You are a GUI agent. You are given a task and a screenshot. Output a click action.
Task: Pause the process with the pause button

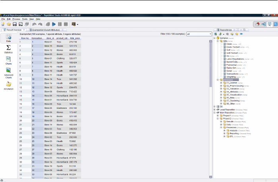pos(60,24)
